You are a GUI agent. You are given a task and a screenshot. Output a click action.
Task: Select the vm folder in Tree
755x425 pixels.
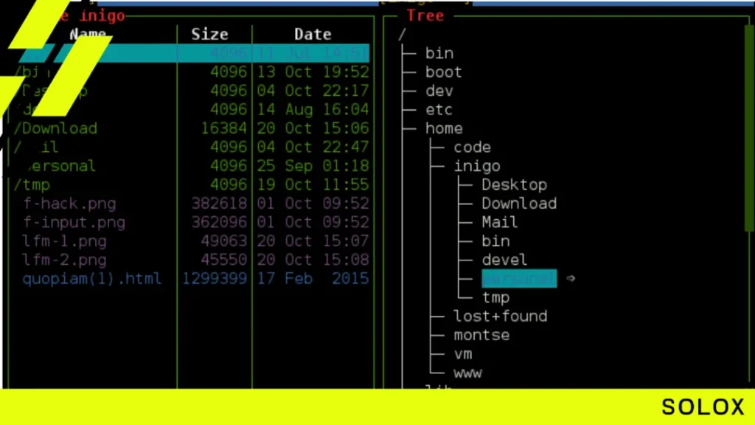coord(463,354)
